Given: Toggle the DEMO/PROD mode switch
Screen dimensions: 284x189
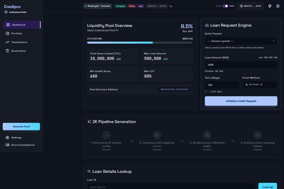Looking at the screenshot, I should point(225,6).
